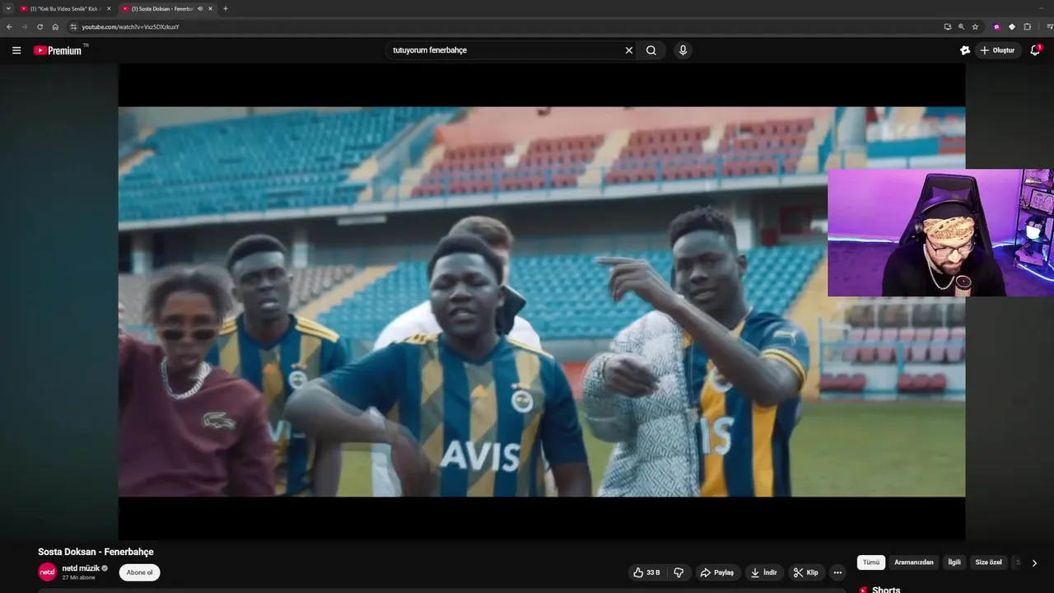
Task: Close the "Knk Bu Video Senlik" tab
Action: click(x=109, y=8)
